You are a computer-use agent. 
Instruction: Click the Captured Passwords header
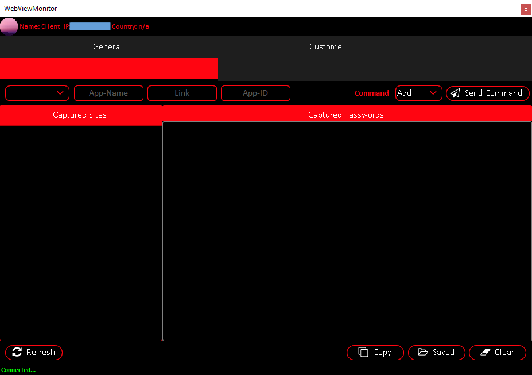tap(346, 115)
